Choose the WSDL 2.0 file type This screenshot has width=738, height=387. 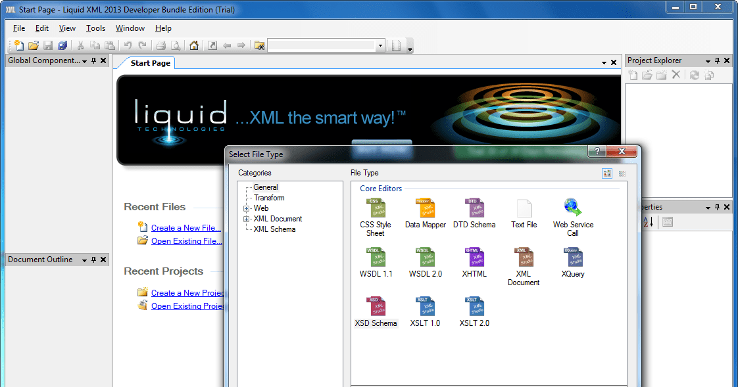point(425,263)
